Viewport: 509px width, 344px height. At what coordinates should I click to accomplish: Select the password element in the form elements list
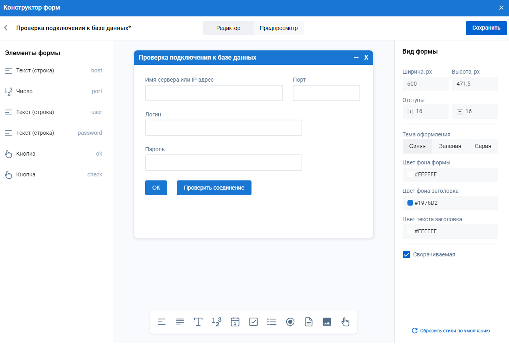click(x=54, y=133)
